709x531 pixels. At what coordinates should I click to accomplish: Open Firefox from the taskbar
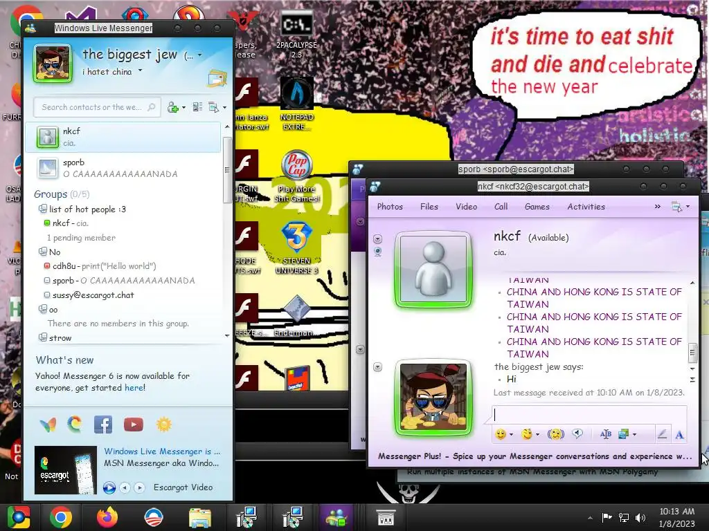click(x=107, y=517)
